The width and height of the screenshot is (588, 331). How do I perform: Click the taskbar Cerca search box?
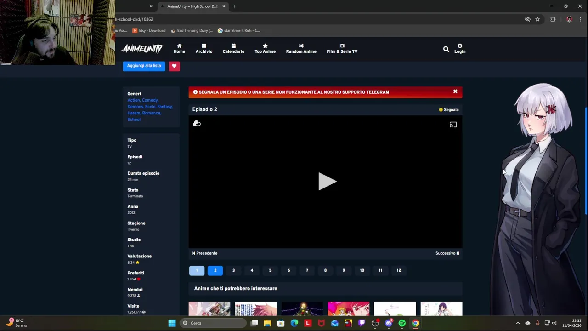pos(213,323)
